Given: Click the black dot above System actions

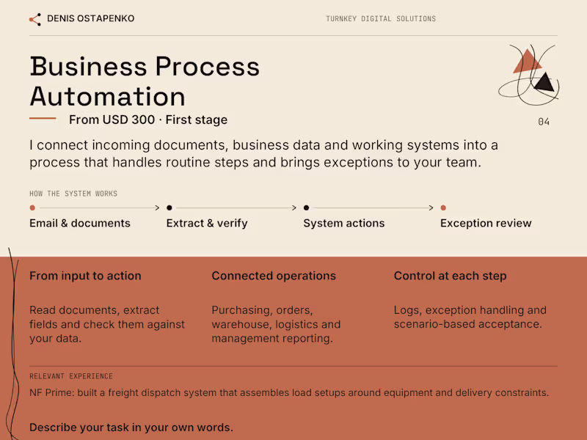Looking at the screenshot, I should (306, 208).
